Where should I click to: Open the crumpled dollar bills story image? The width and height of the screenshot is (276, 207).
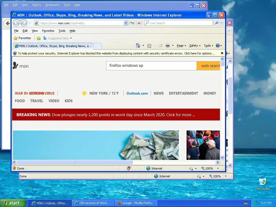tap(96, 145)
